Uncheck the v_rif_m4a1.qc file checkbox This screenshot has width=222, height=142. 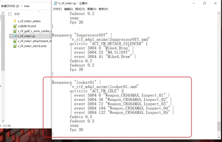click(11, 36)
